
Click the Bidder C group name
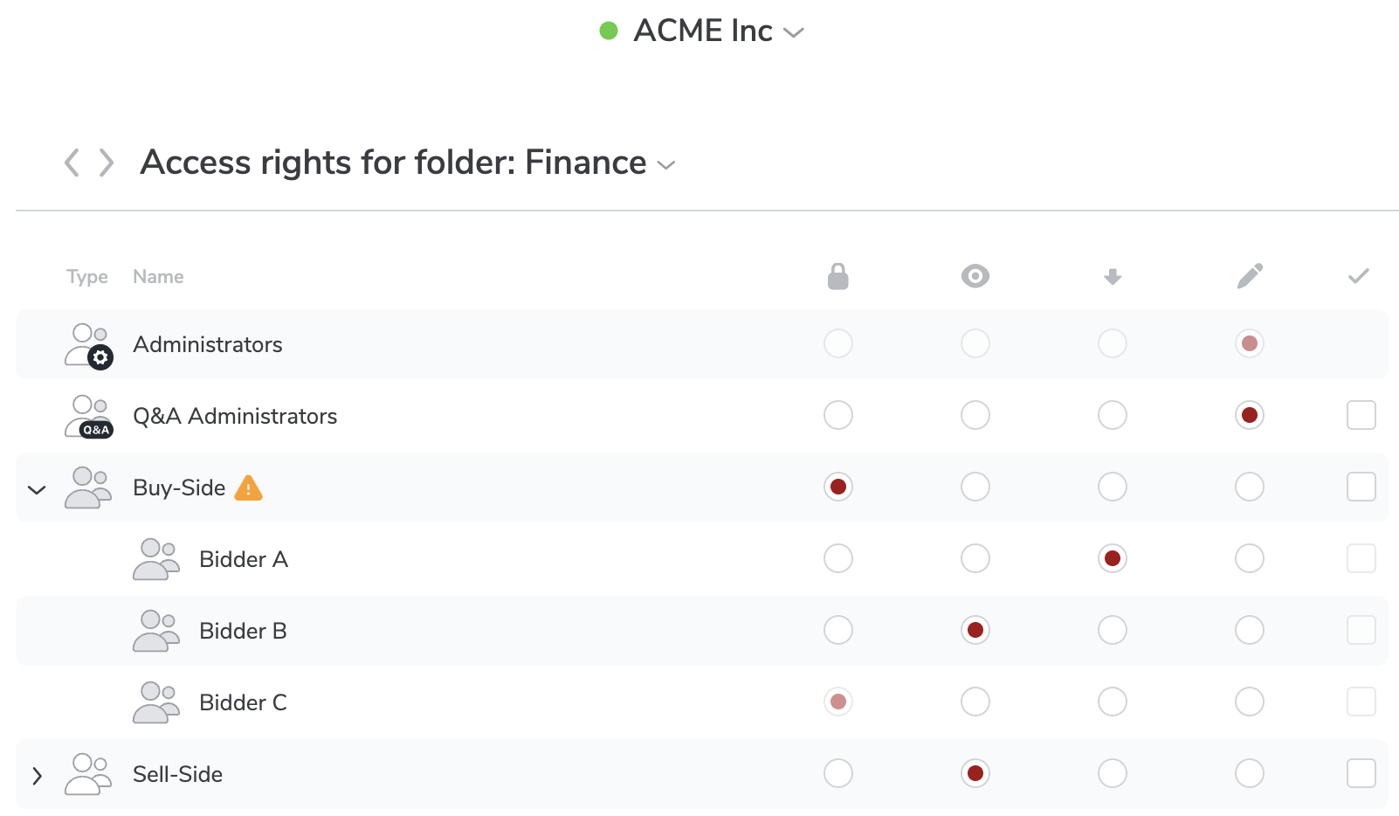pos(243,702)
